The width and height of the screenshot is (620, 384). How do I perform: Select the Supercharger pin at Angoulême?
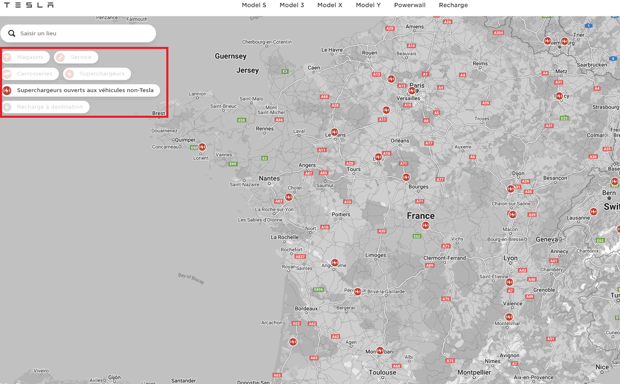click(x=335, y=262)
